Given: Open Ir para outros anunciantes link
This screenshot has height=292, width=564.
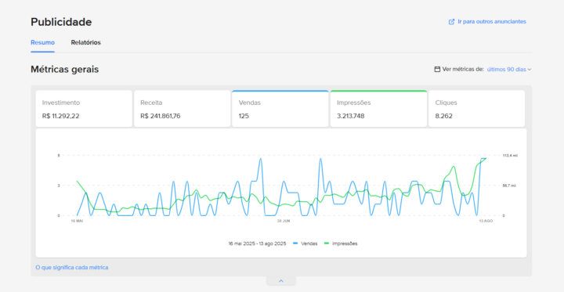Looking at the screenshot, I should point(492,22).
